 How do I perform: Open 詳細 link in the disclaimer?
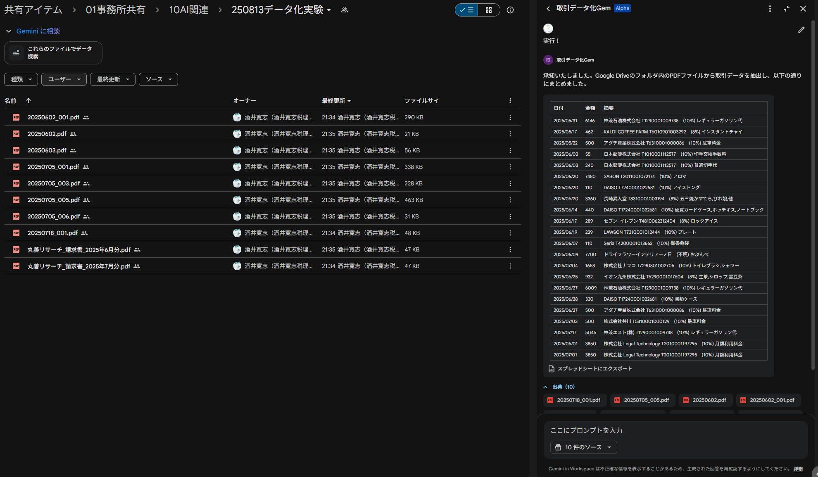pos(798,469)
